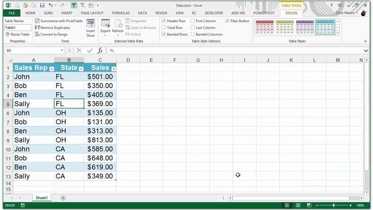Click Convert to Range
Screen dimensions: 373x210
click(x=51, y=34)
